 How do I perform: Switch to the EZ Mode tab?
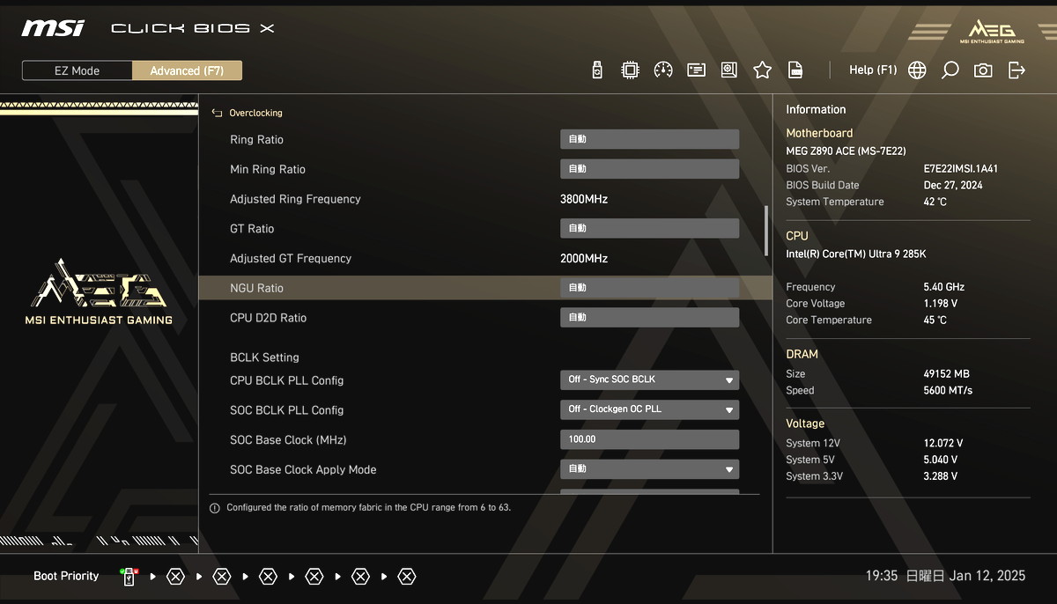tap(78, 70)
